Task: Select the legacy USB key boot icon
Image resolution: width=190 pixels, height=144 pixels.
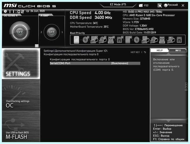Action: pos(162,40)
